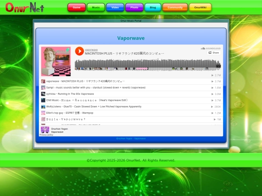Click the vaporwave artist link
This screenshot has width=262, height=196.
(91, 50)
